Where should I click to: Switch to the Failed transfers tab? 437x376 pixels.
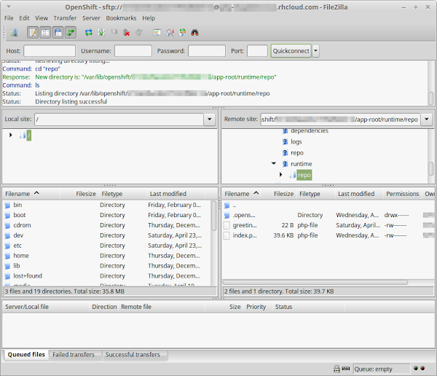pyautogui.click(x=74, y=355)
